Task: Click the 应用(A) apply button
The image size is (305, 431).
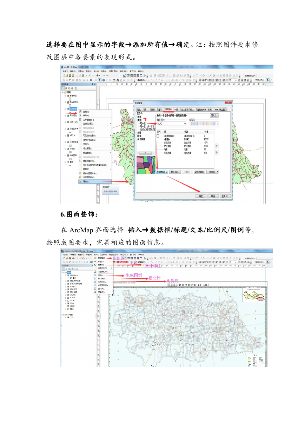Action: click(x=224, y=196)
